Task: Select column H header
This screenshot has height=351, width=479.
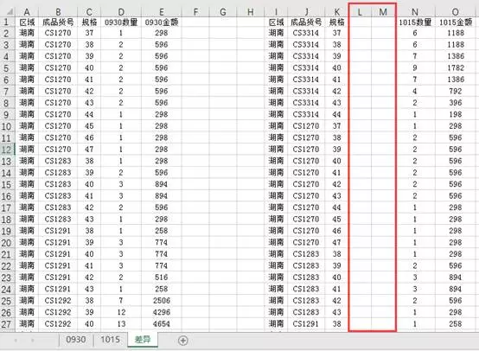Action: [251, 12]
